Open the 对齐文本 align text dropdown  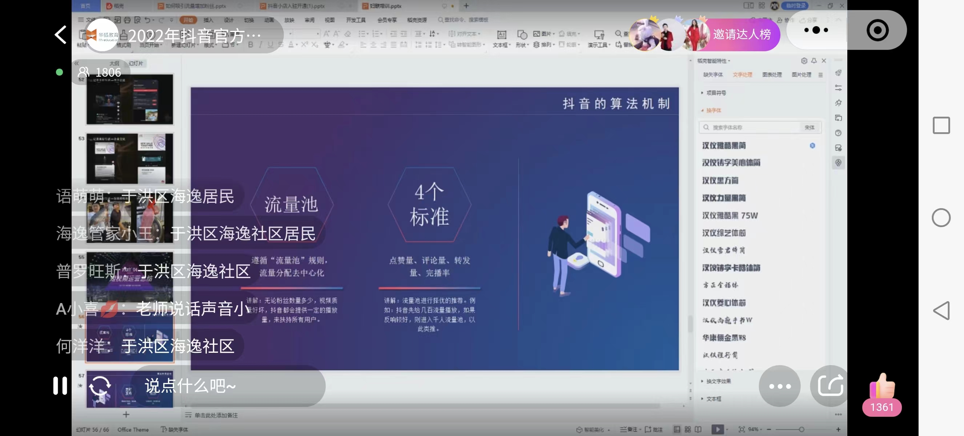tap(465, 34)
